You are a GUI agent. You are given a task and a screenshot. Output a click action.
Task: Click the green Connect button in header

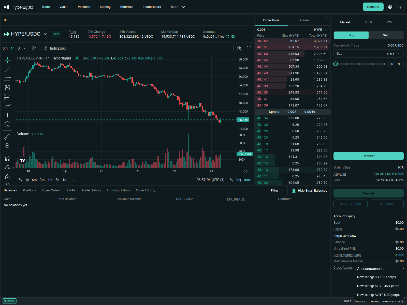(373, 7)
